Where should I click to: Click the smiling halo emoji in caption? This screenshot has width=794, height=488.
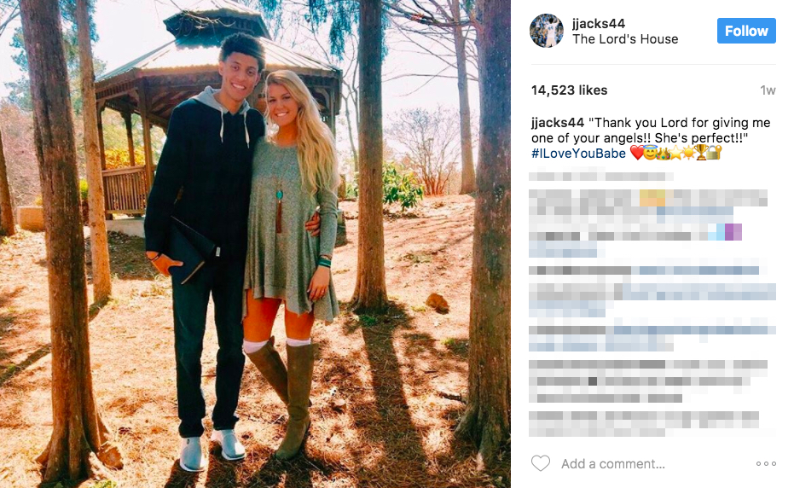tap(650, 152)
